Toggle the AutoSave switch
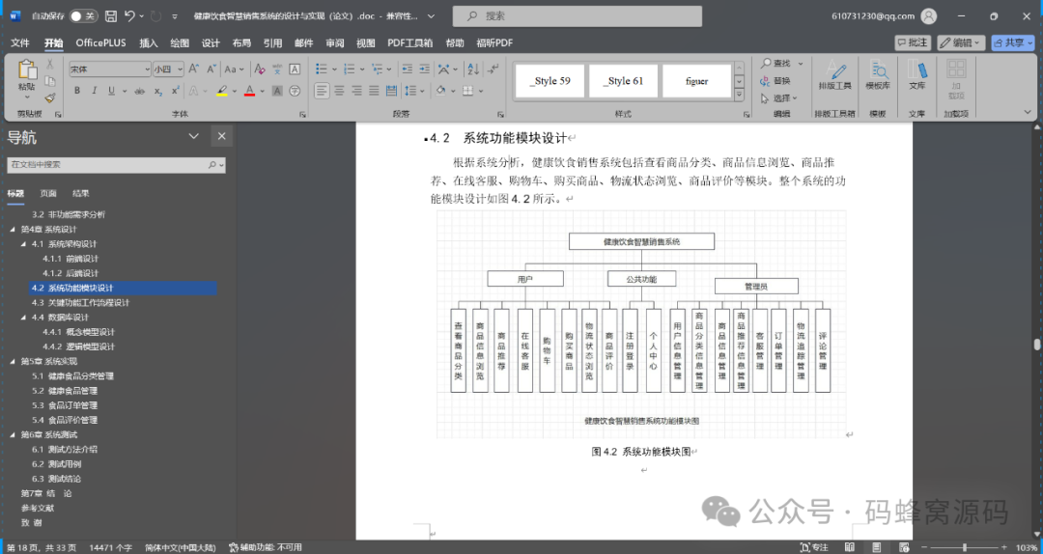The width and height of the screenshot is (1043, 554). click(x=84, y=16)
